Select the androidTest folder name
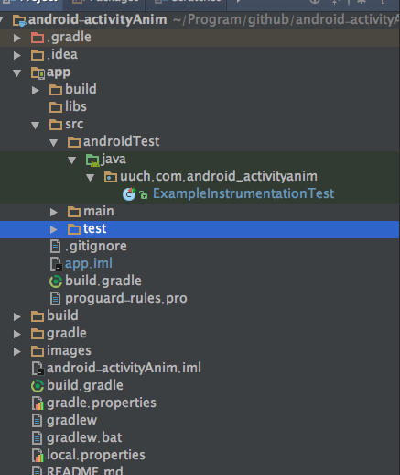 [122, 141]
